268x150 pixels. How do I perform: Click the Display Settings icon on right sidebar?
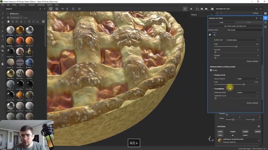[265, 13]
